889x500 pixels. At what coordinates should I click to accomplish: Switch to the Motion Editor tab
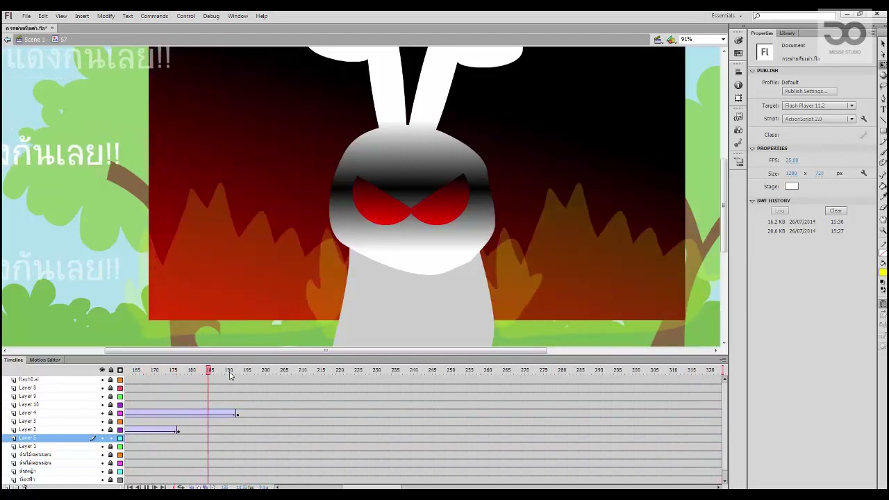[x=44, y=360]
